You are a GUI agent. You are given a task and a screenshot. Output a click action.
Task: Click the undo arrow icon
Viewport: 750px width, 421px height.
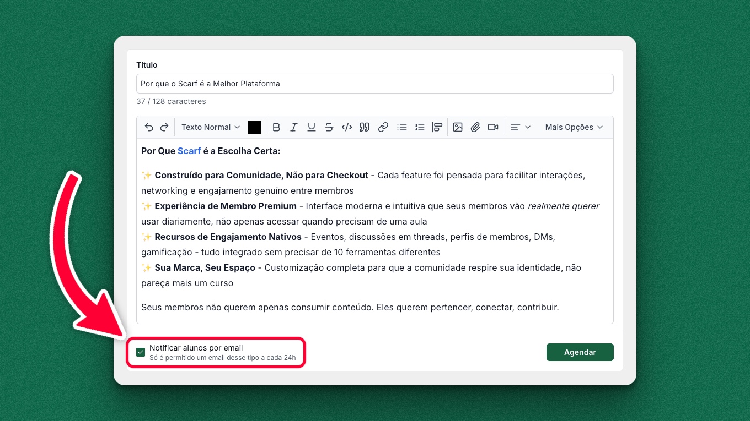[x=149, y=127]
